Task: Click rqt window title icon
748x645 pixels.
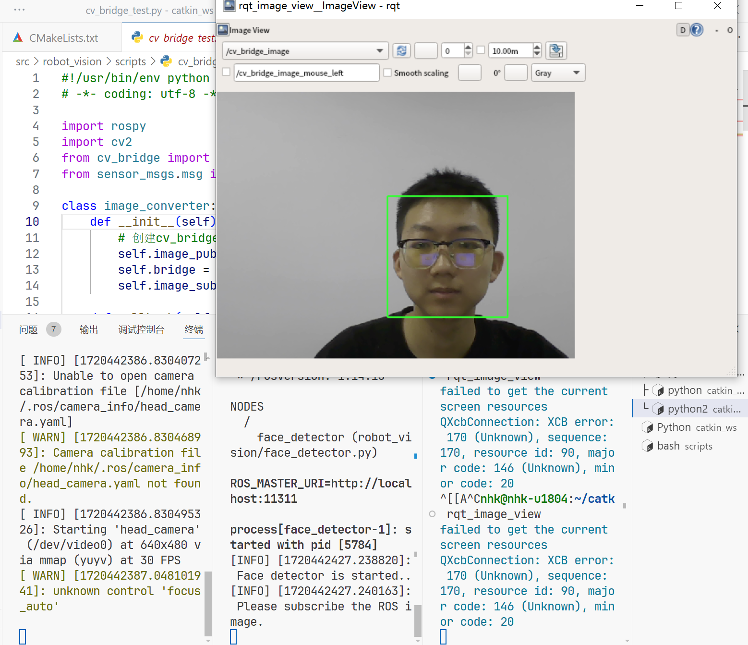Action: click(x=229, y=6)
